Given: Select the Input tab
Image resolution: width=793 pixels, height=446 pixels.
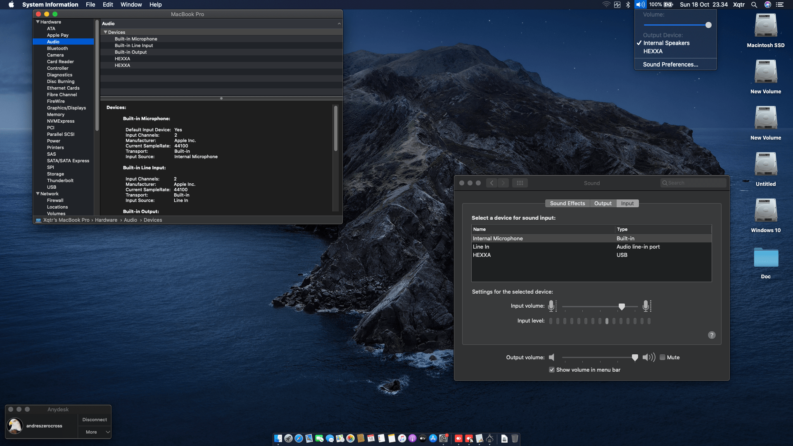Looking at the screenshot, I should (x=627, y=204).
